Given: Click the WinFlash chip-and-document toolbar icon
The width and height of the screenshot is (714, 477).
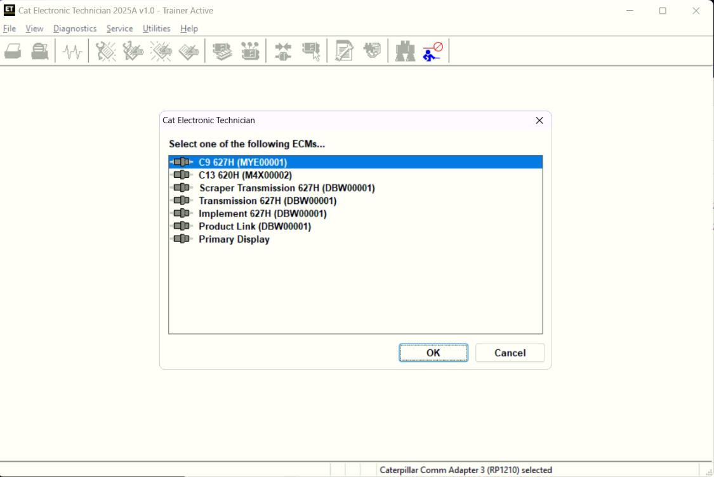Looking at the screenshot, I should 372,51.
